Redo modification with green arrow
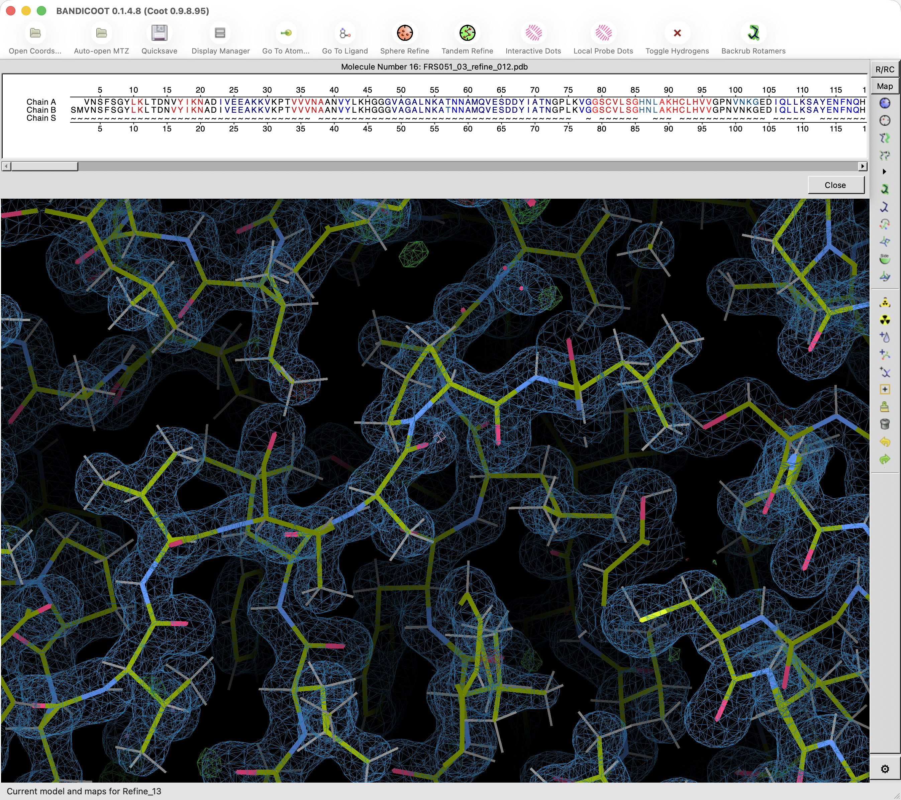 point(885,459)
